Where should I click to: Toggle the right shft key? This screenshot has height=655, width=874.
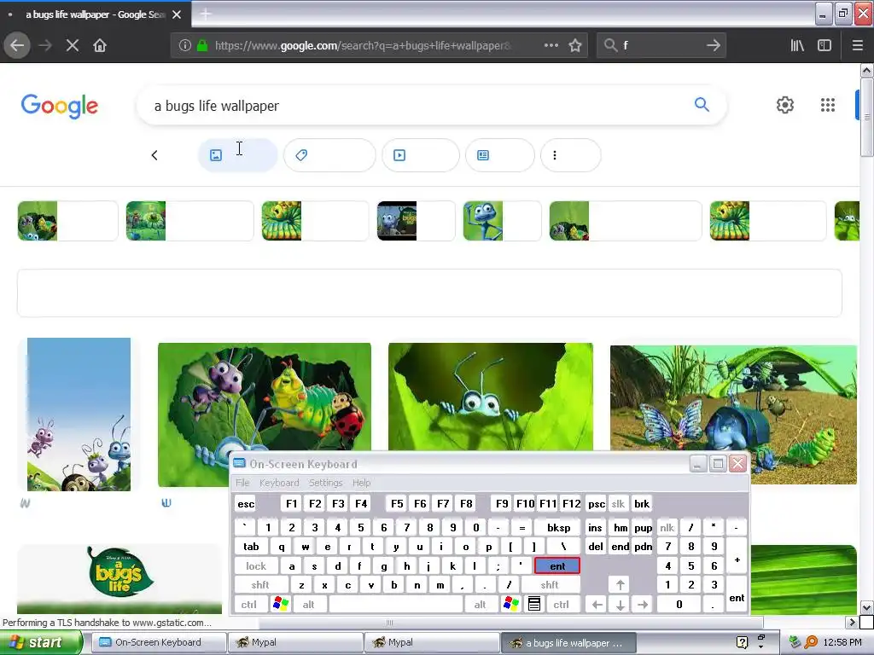coord(549,585)
